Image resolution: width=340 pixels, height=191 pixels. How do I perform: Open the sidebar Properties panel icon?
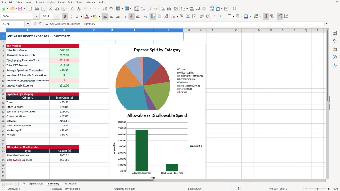[x=335, y=33]
